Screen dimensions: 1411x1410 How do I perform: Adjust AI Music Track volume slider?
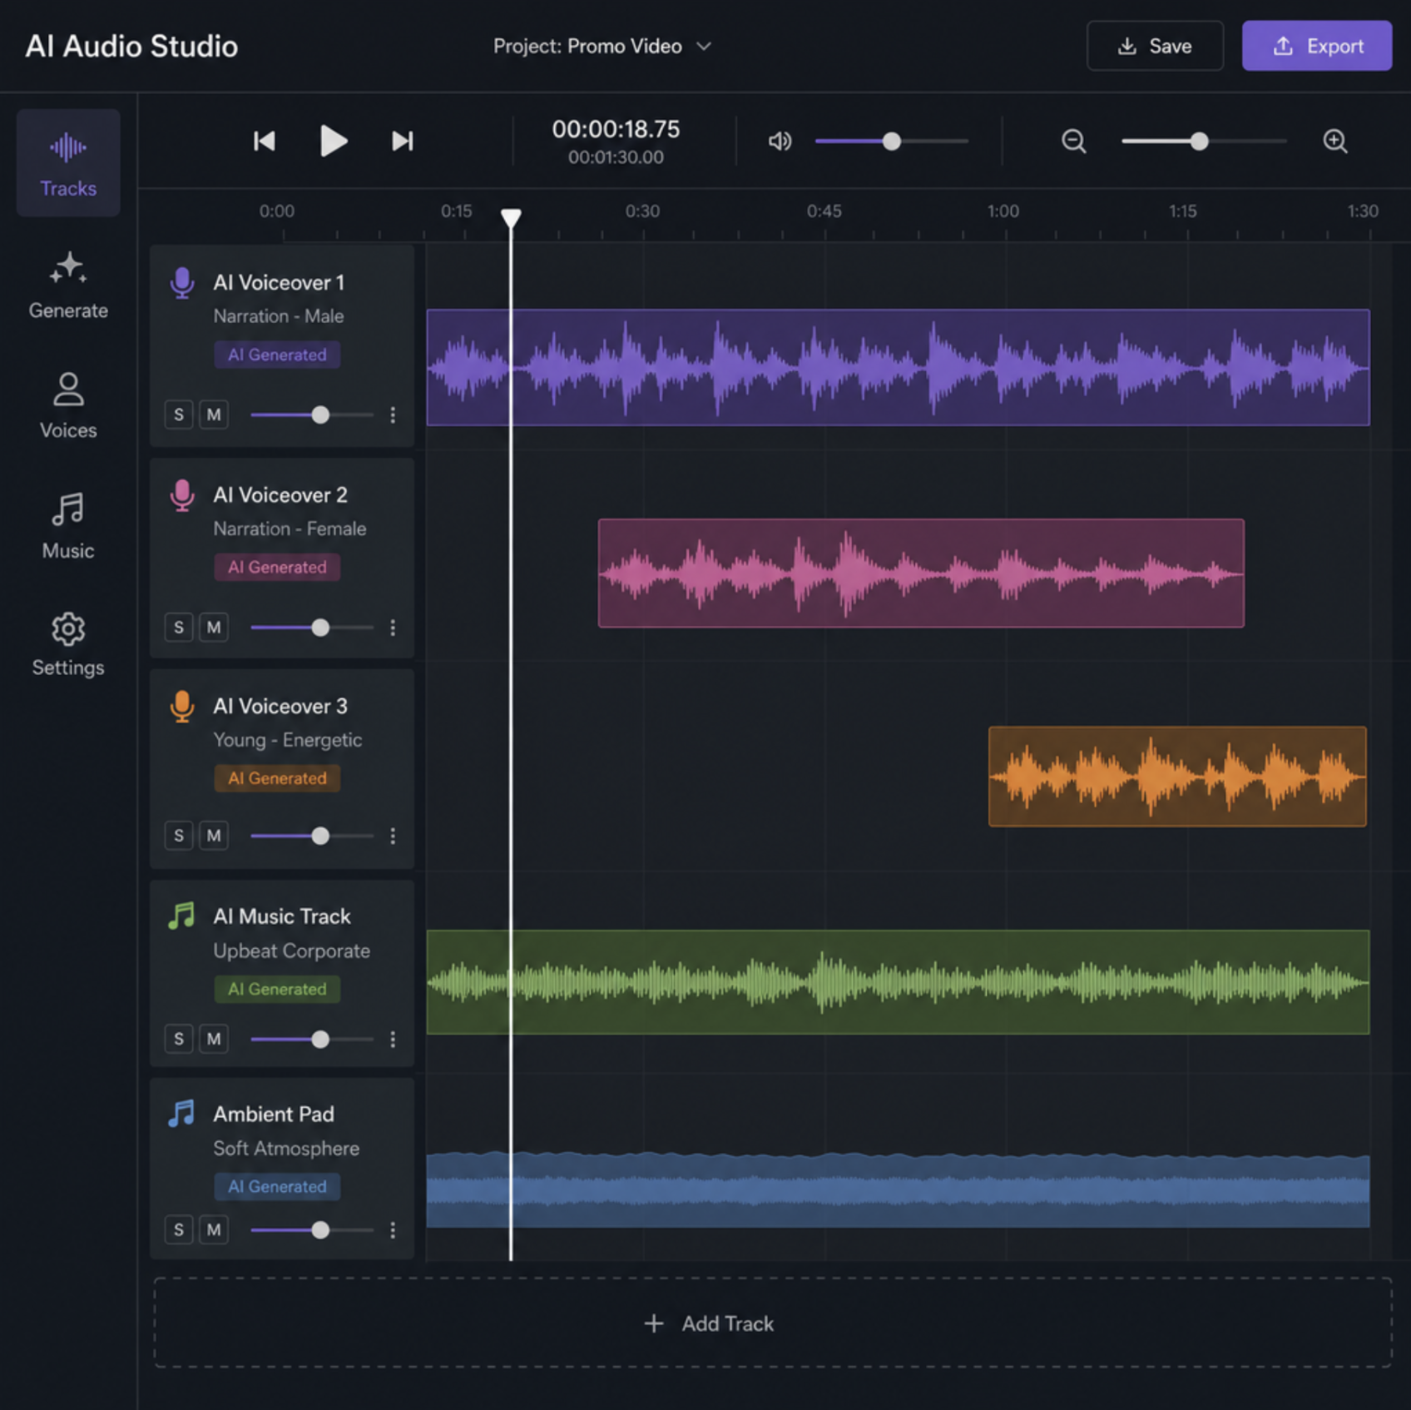(320, 1040)
